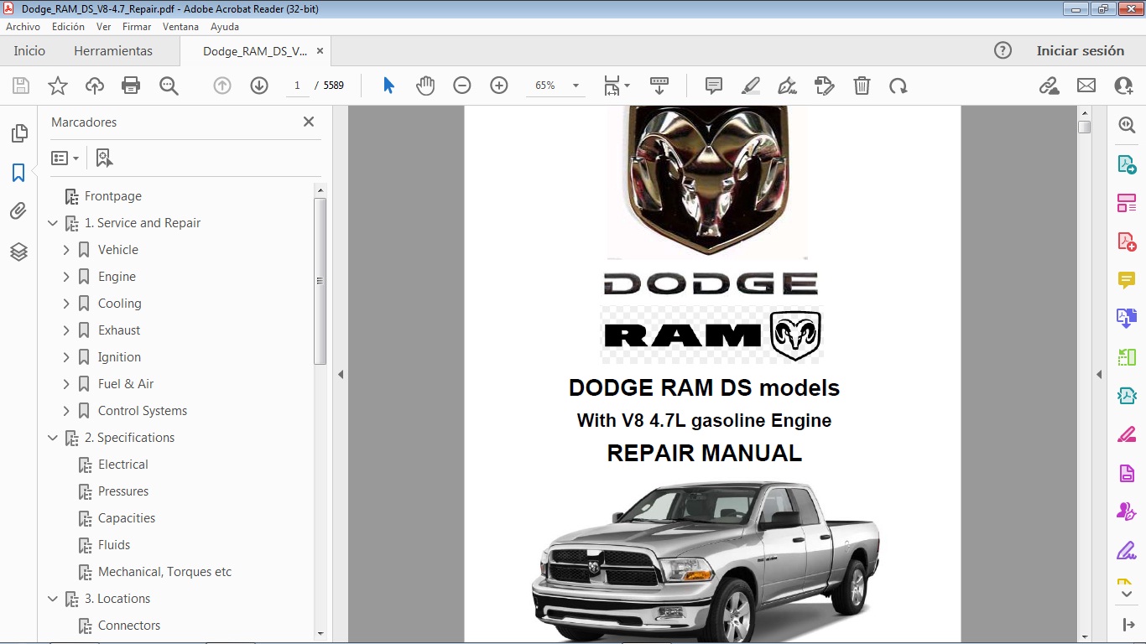1146x644 pixels.
Task: Open the Mechanical, Torques etc bookmark
Action: pyautogui.click(x=164, y=572)
